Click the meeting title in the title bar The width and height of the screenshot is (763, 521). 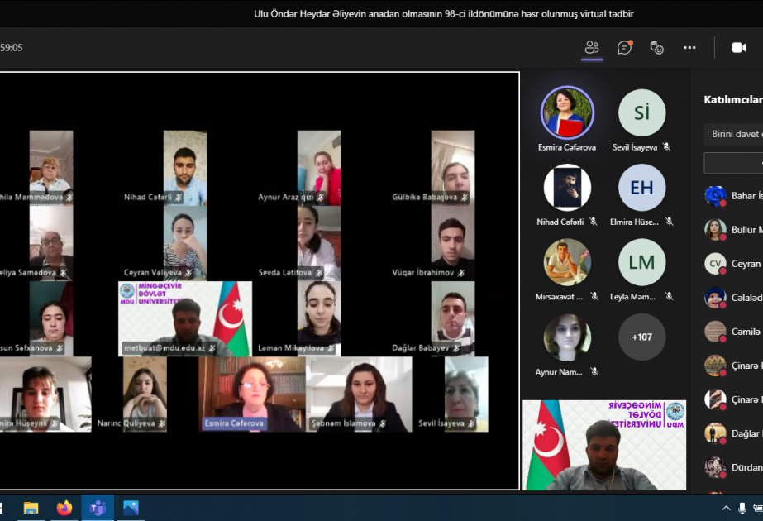coord(443,13)
